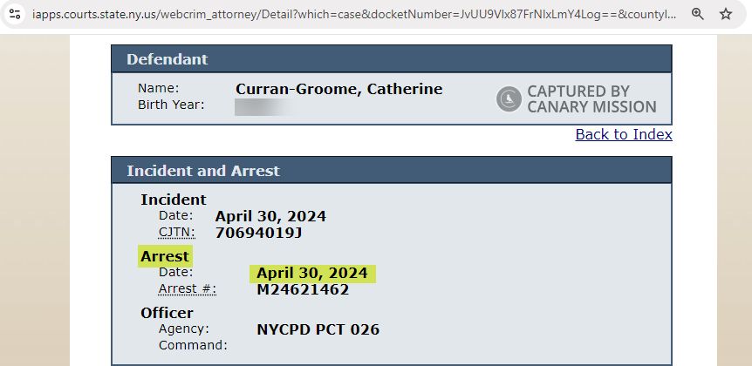Click the zoom magnifier icon in address bar
Screen dimensions: 752x366
pyautogui.click(x=697, y=14)
